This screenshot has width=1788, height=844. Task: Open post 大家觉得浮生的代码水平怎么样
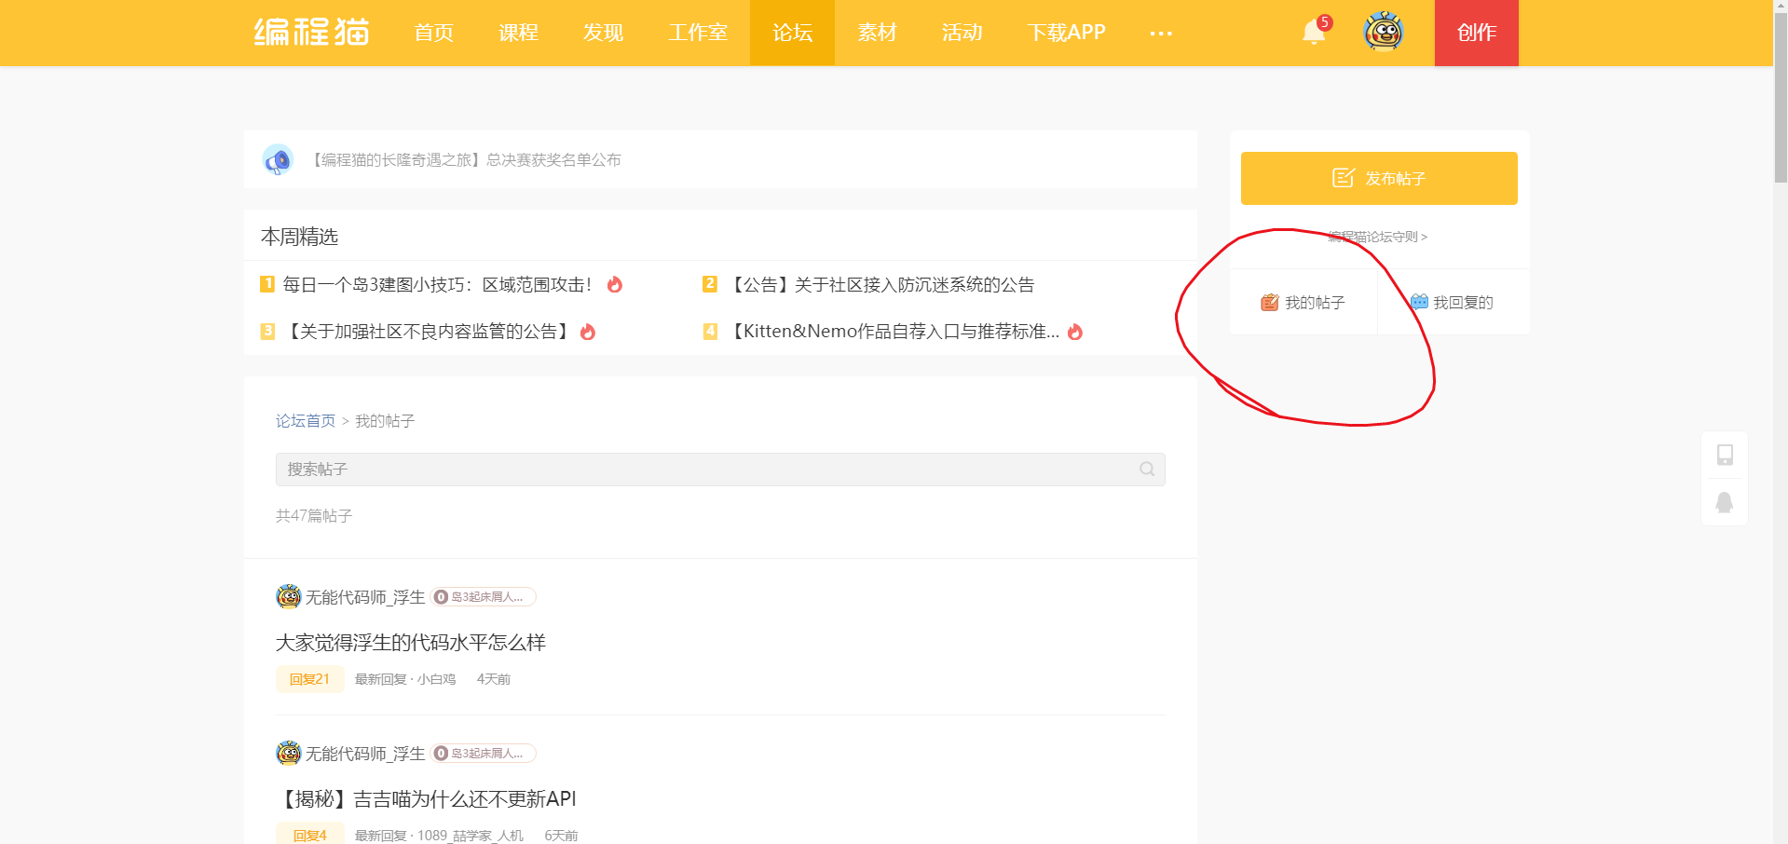pyautogui.click(x=411, y=643)
